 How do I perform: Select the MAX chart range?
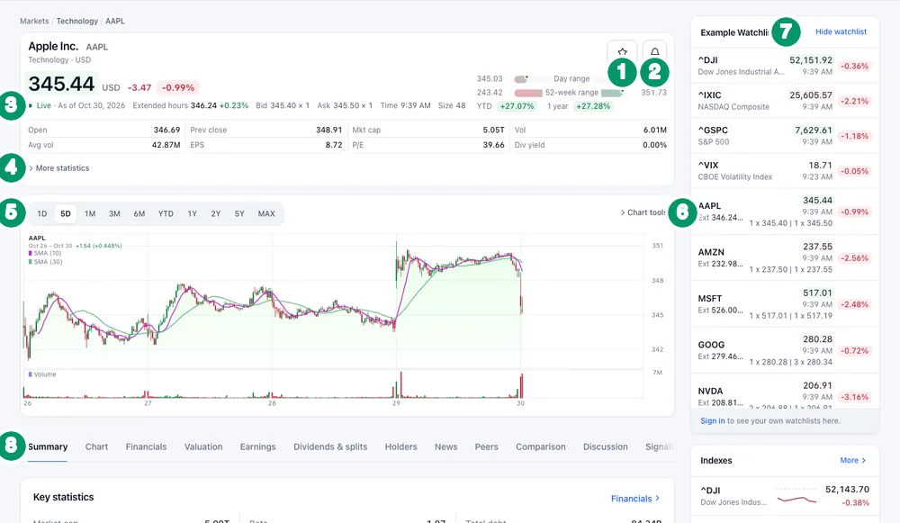pos(265,213)
